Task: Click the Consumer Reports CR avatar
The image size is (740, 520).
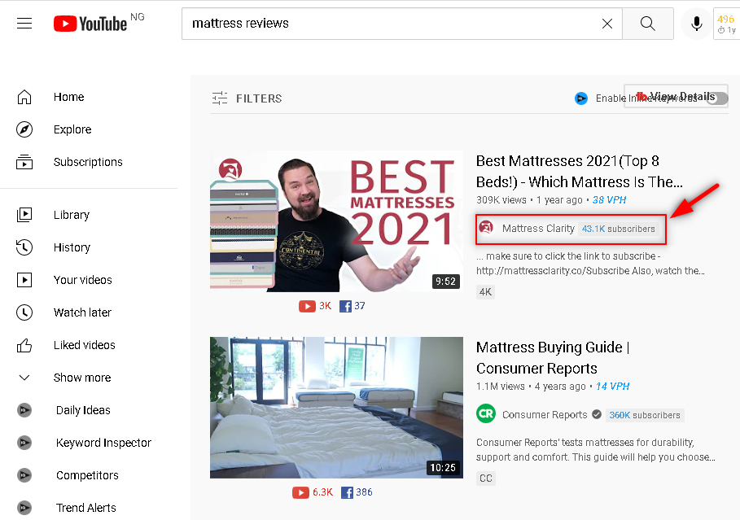Action: 486,414
